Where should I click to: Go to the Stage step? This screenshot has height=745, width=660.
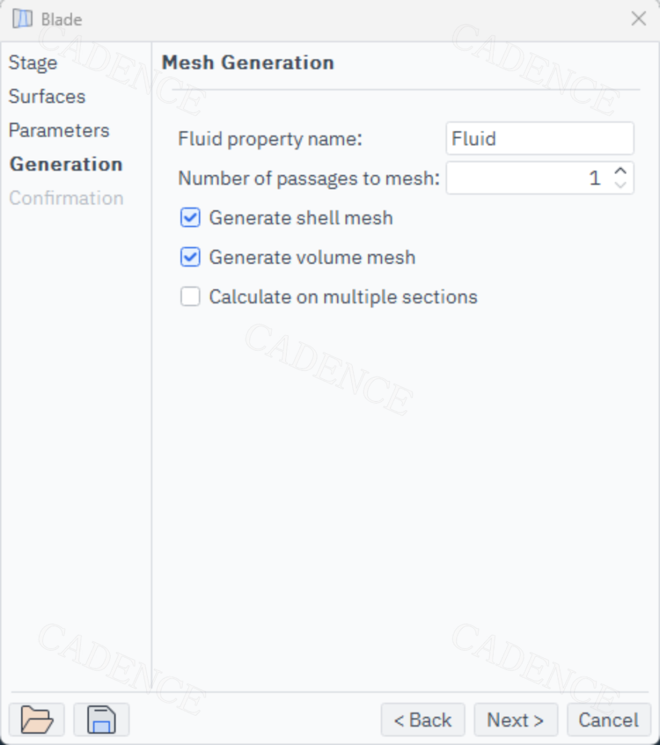pos(33,63)
